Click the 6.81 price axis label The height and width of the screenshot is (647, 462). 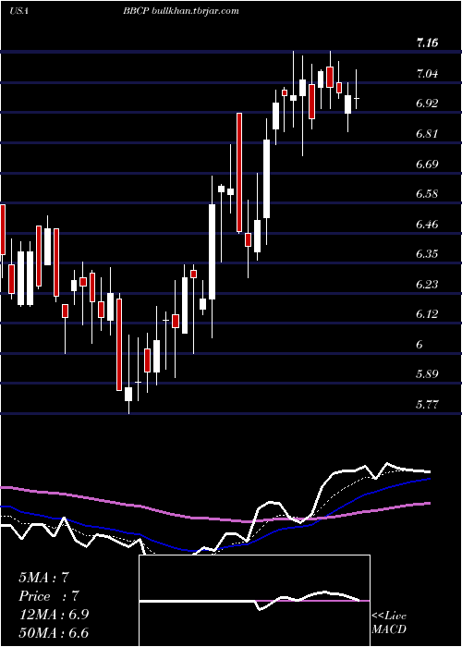[x=427, y=134]
